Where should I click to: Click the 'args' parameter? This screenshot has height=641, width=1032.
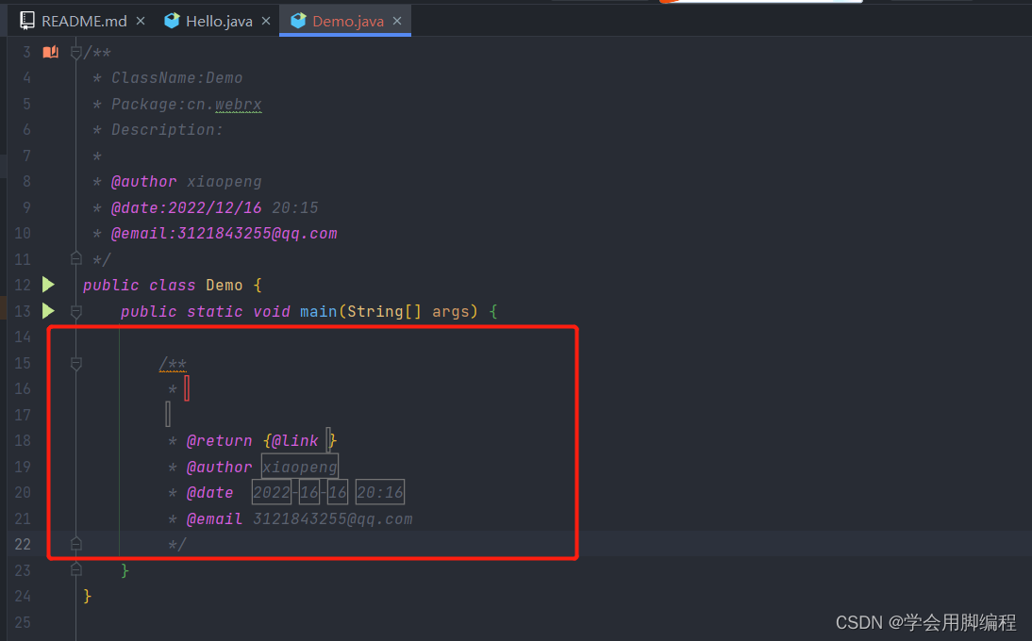[451, 312]
